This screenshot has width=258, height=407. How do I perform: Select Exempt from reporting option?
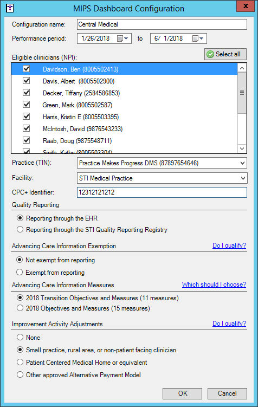pos(20,272)
